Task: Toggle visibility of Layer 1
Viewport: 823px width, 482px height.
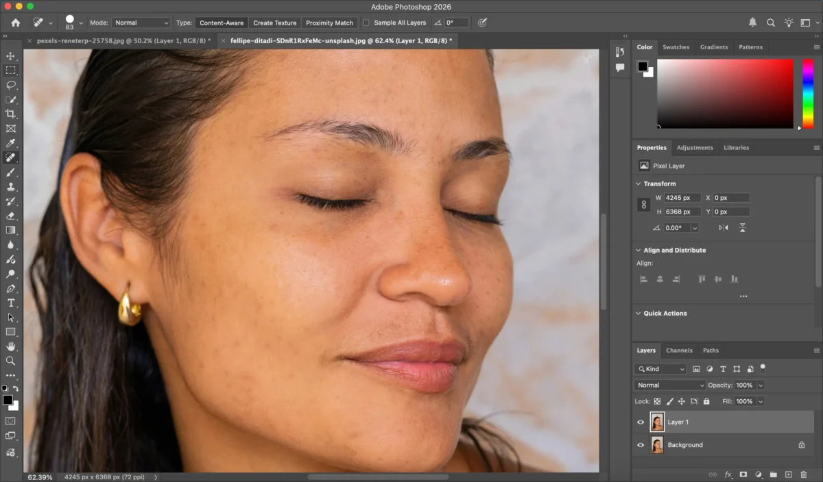Action: pyautogui.click(x=640, y=422)
